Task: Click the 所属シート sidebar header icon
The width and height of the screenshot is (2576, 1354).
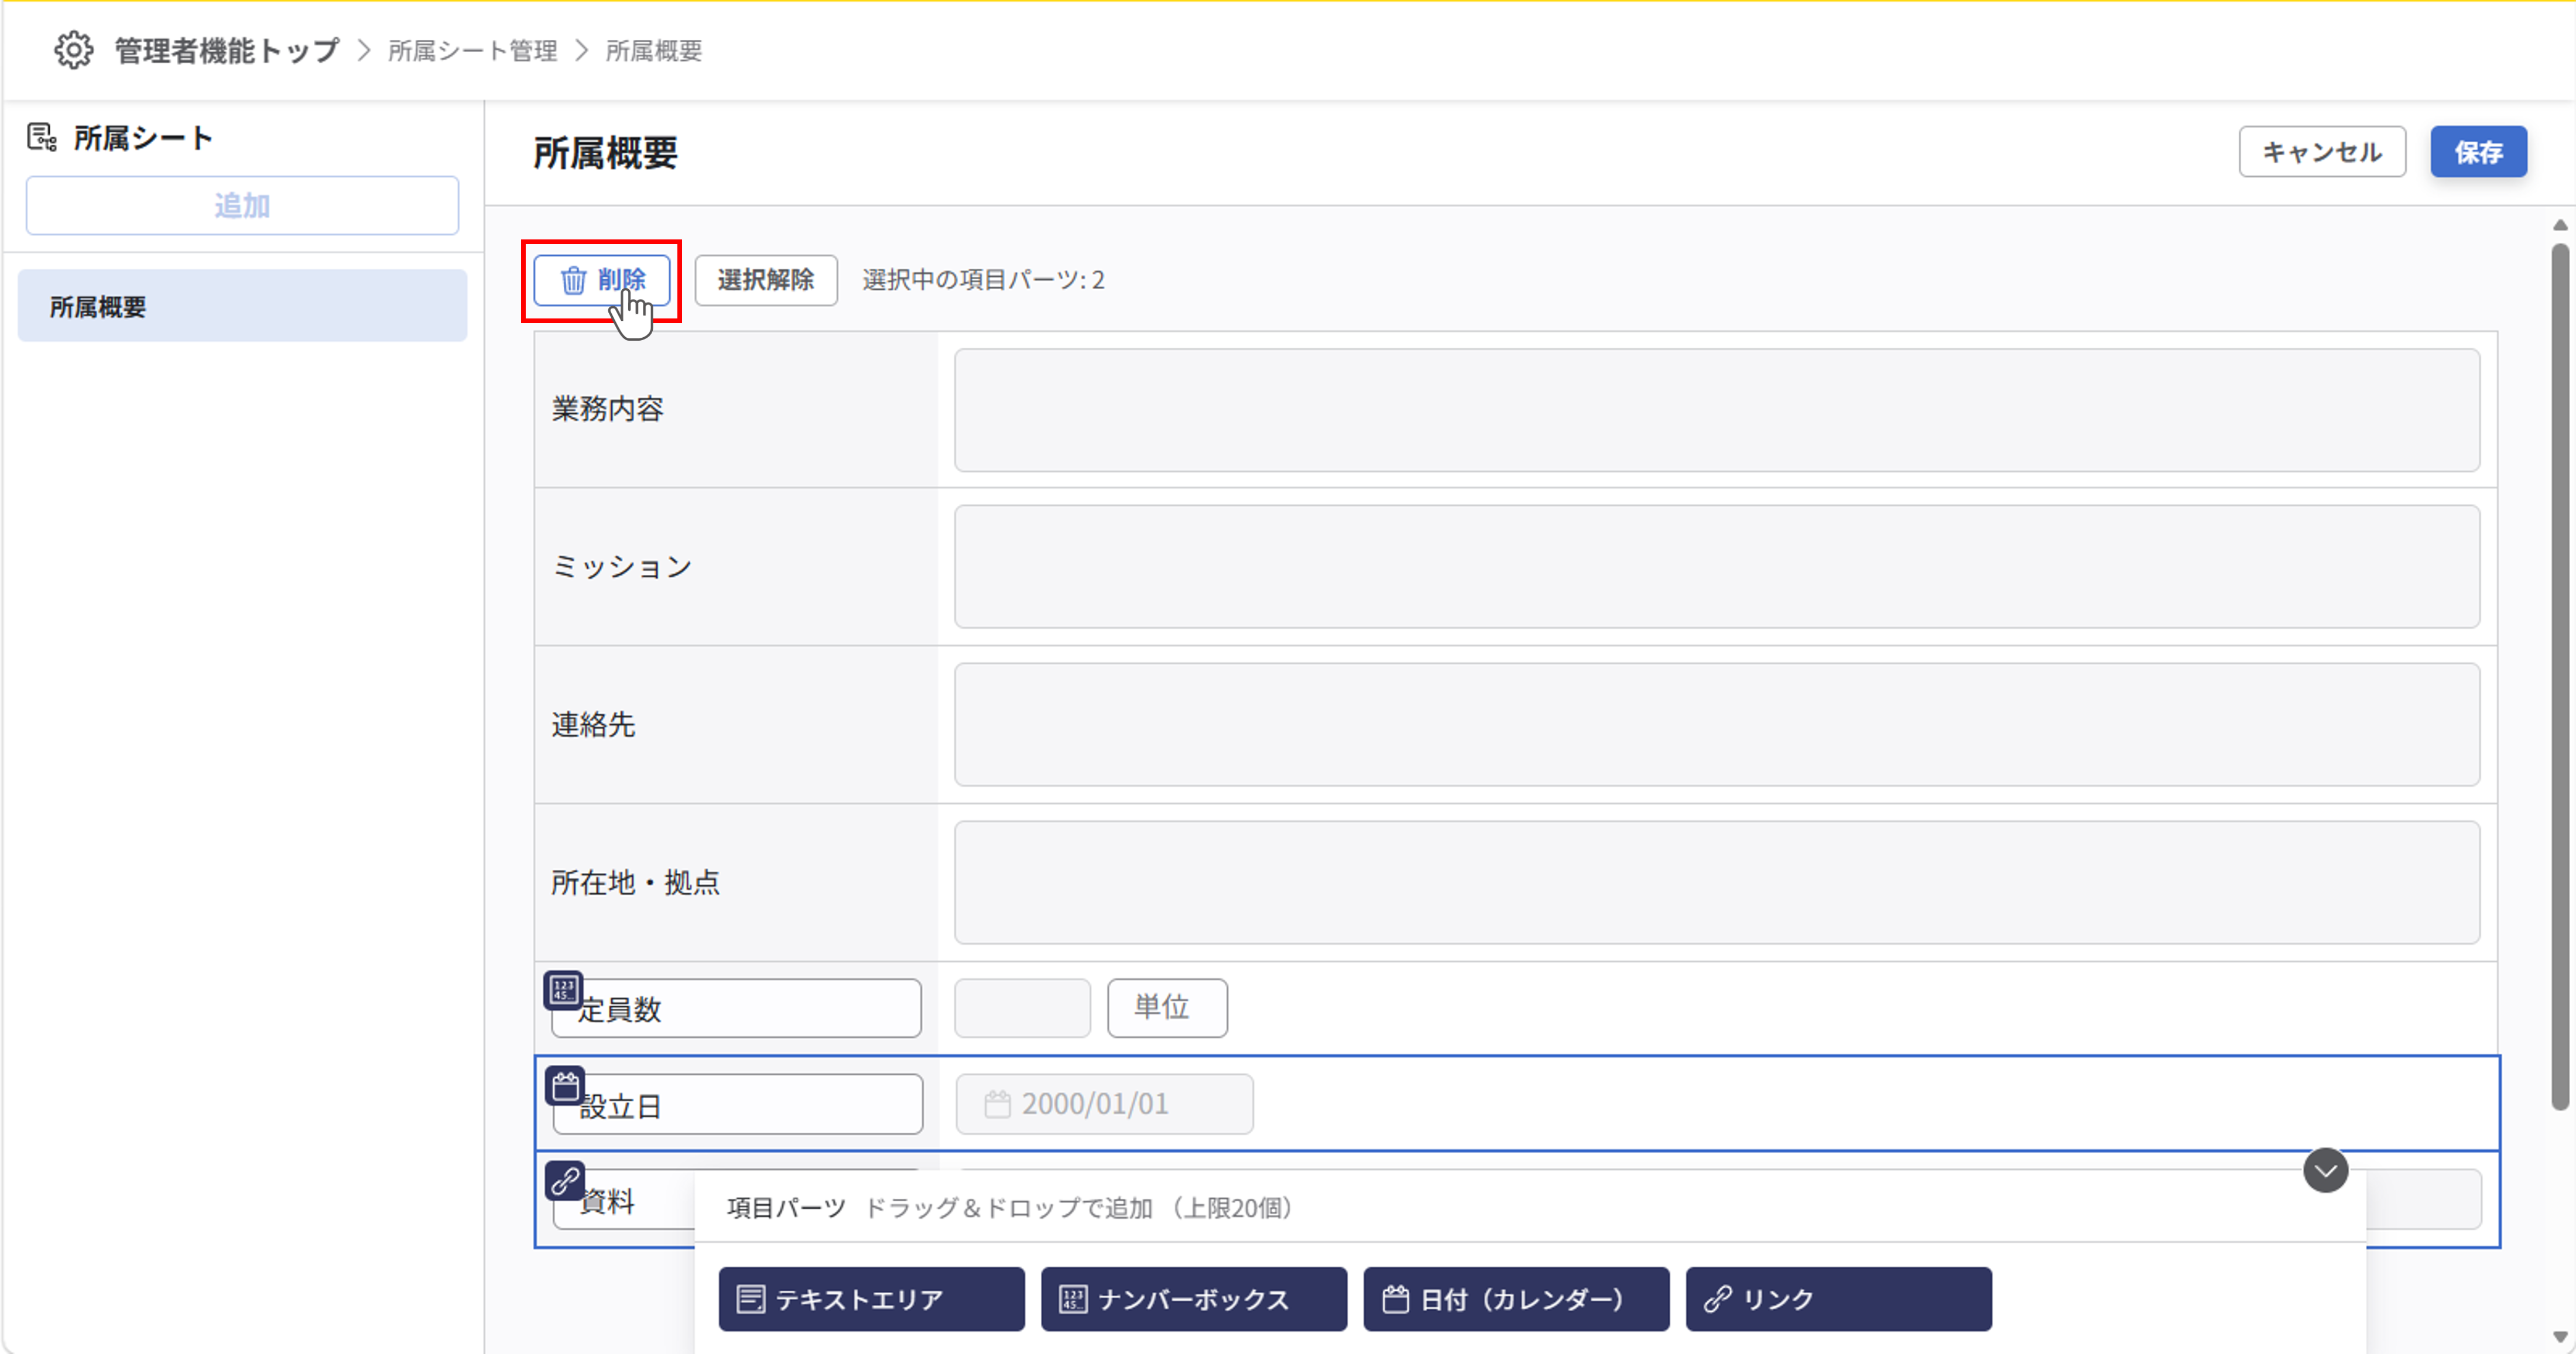Action: 42,137
